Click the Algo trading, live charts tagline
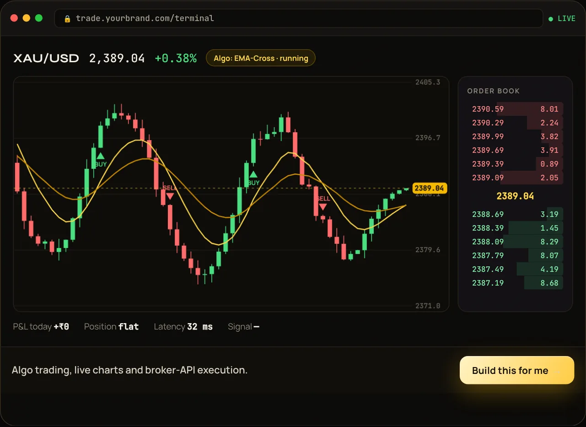The width and height of the screenshot is (586, 427). (x=129, y=370)
